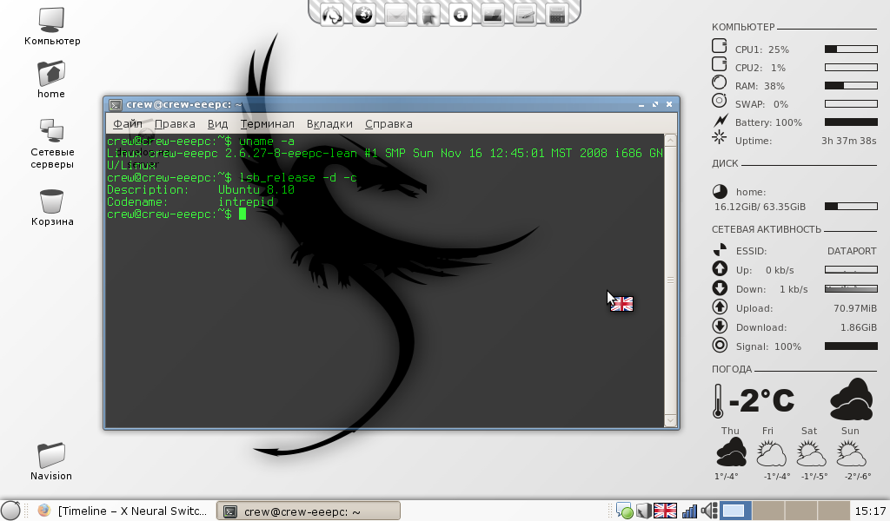This screenshot has height=521, width=890.
Task: Click the volume speaker tray icon
Action: pos(709,511)
